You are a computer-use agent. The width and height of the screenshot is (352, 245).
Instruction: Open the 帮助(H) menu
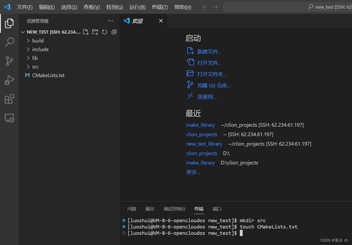(x=183, y=7)
